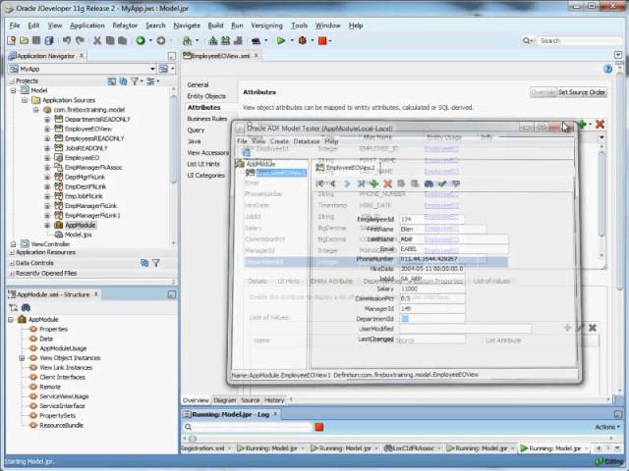
Task: Click Previous record arrow in Model Tester
Action: point(332,183)
